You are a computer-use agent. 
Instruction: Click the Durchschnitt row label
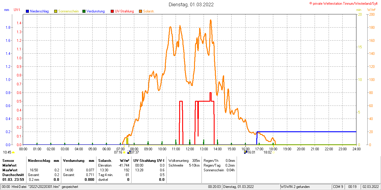coord(13,175)
